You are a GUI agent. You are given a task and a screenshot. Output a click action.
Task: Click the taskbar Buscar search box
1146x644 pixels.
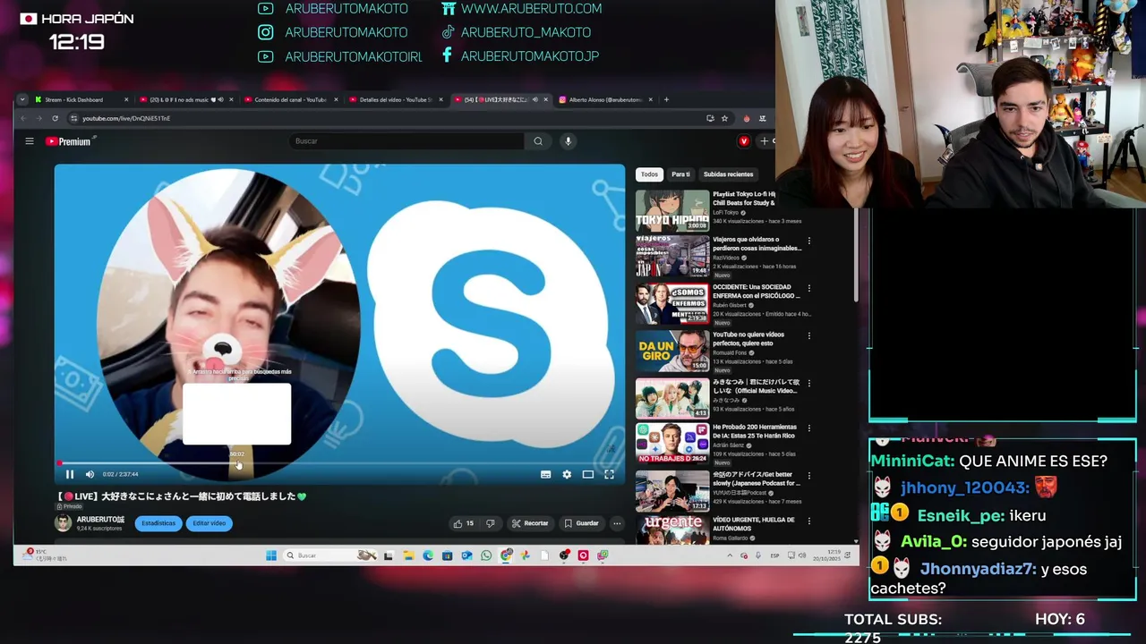[331, 555]
